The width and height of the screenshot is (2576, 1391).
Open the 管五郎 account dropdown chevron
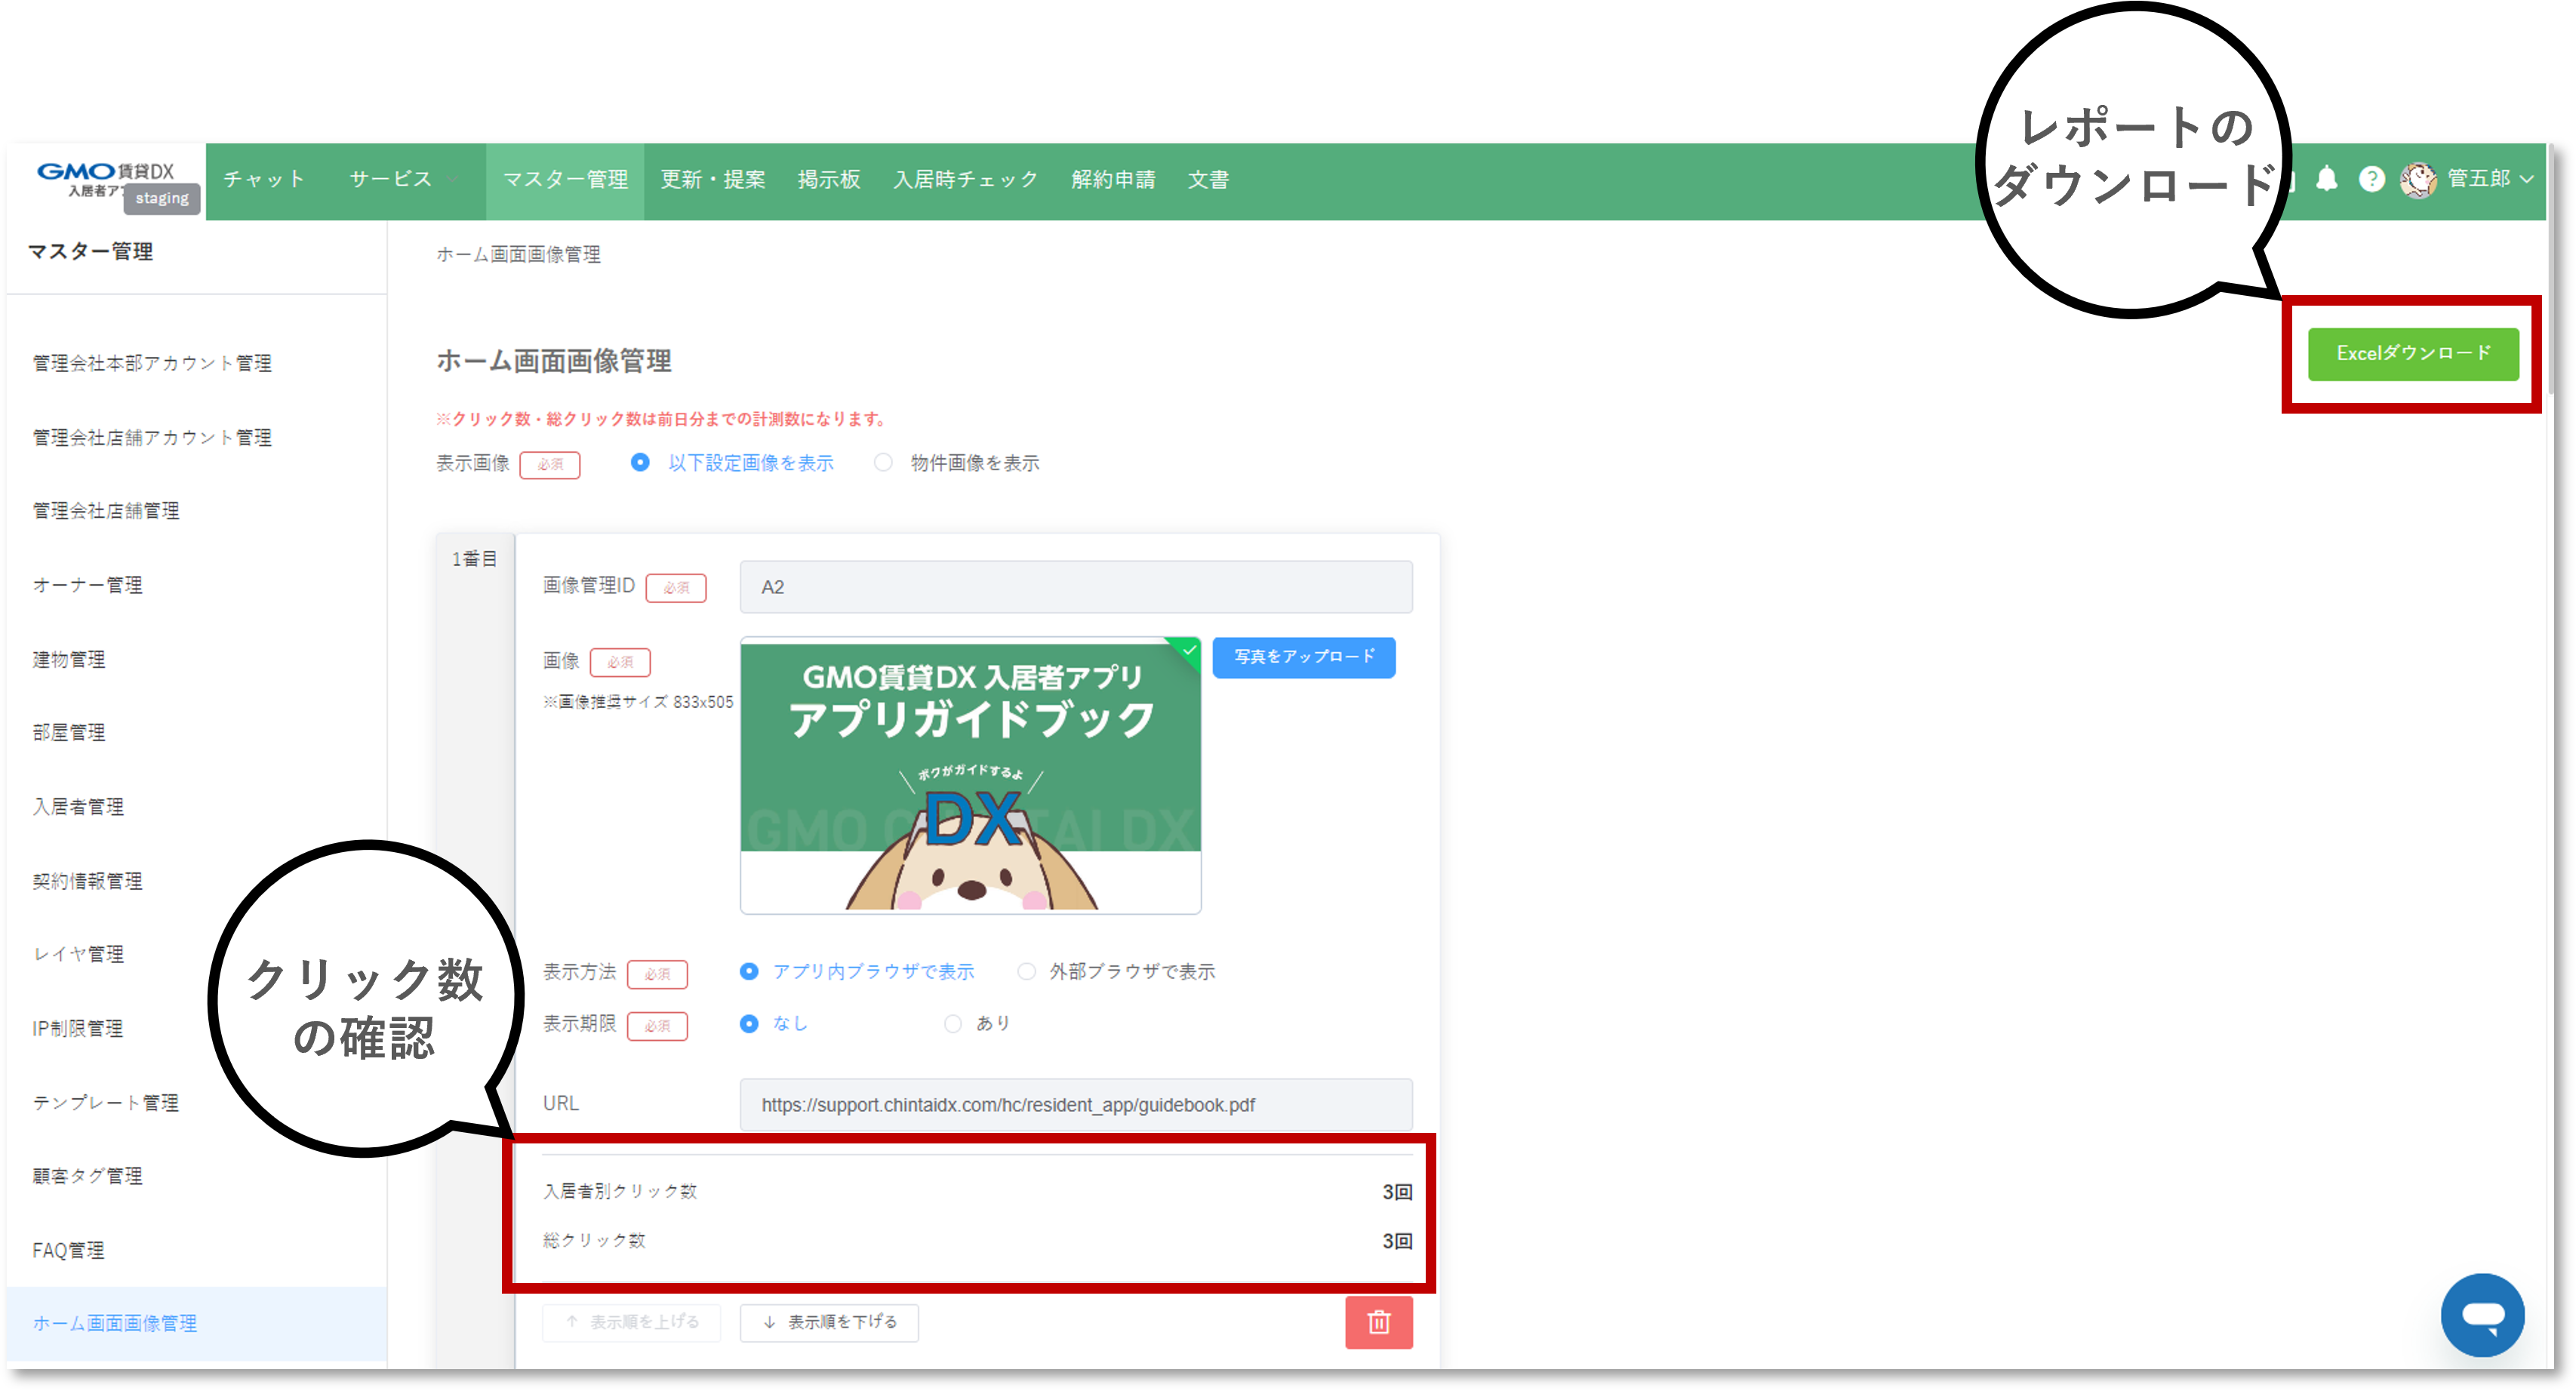tap(2528, 180)
